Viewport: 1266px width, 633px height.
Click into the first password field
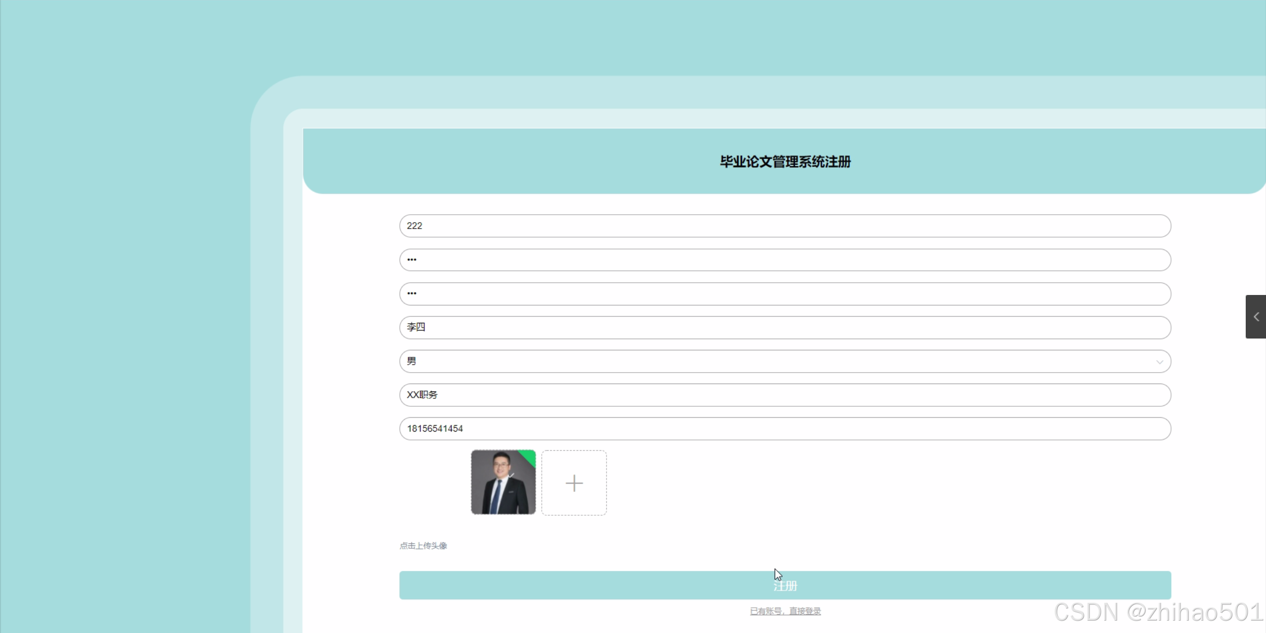click(x=785, y=260)
